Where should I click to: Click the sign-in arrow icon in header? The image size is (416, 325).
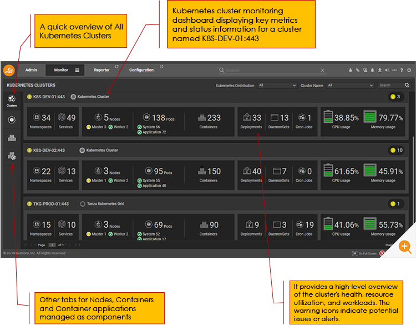387,70
